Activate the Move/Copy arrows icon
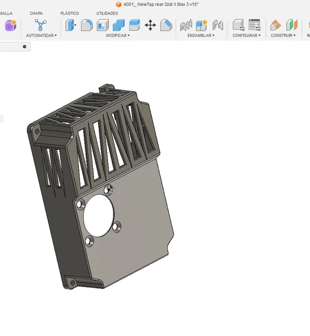310x336 pixels. 150,25
